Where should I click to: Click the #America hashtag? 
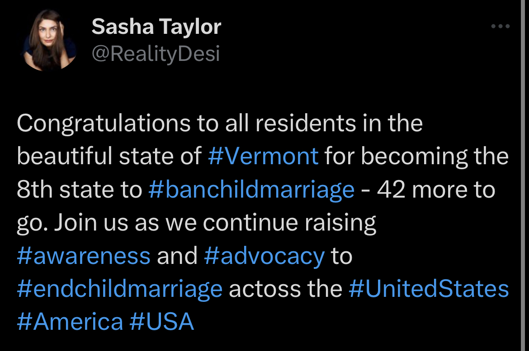tap(70, 322)
